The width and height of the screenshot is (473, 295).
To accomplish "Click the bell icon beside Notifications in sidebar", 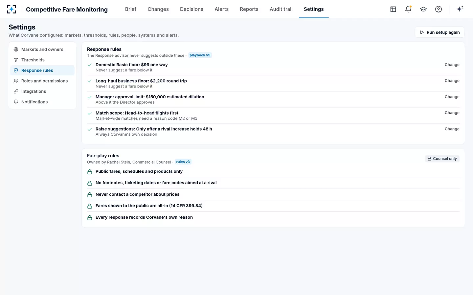I will [x=16, y=102].
